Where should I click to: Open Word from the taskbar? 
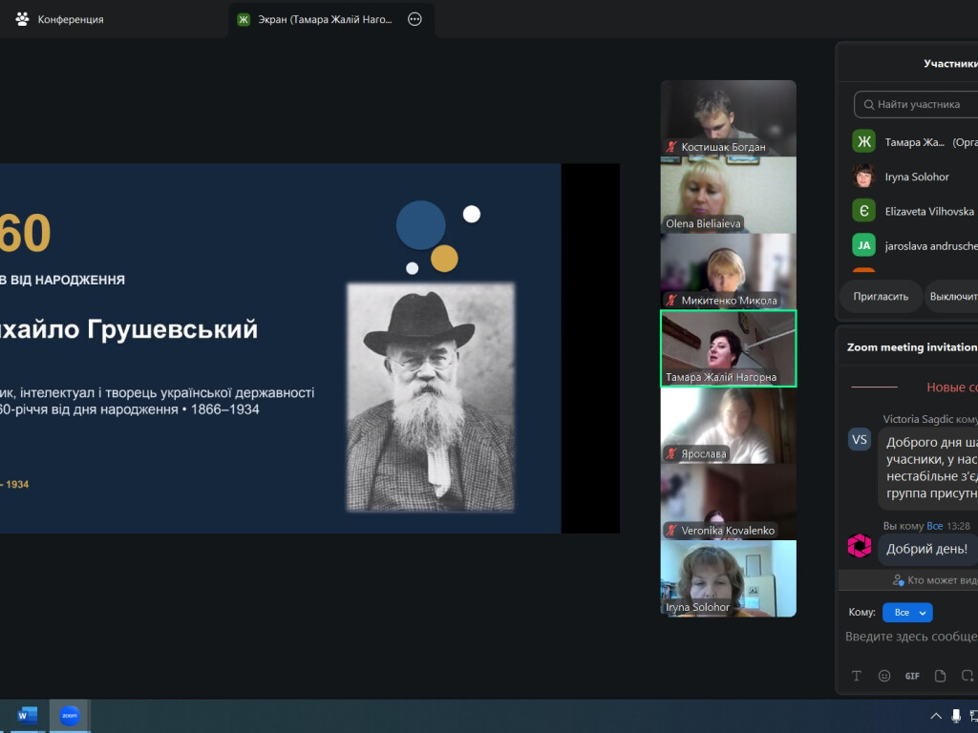point(26,716)
